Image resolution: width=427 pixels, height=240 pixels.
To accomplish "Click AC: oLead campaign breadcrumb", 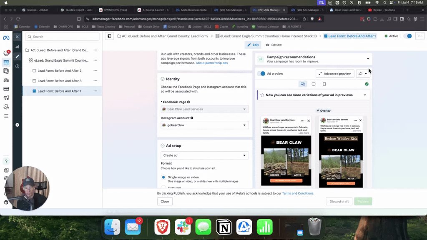I will coord(162,36).
